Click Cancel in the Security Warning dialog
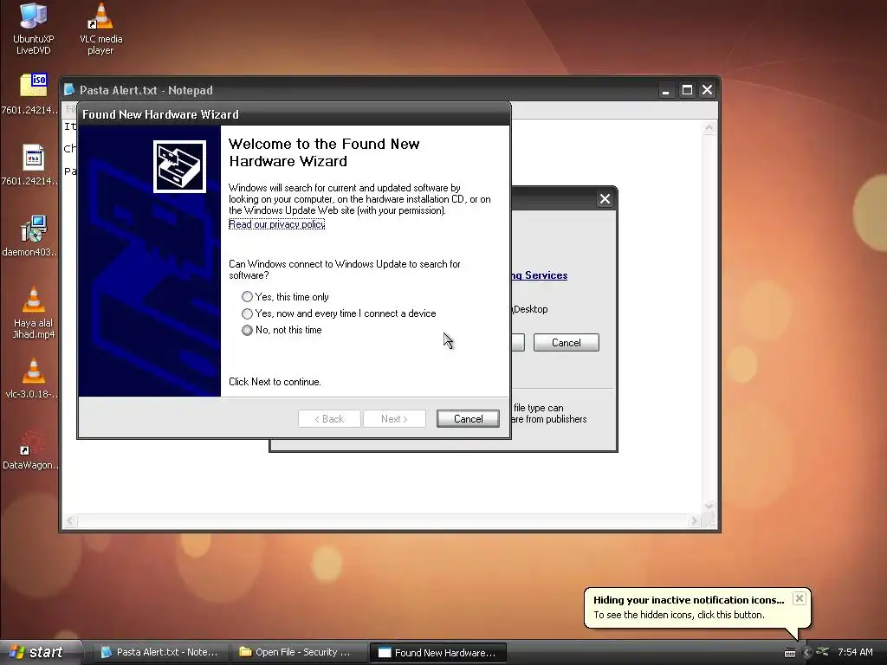Viewport: 887px width, 665px height. click(567, 343)
